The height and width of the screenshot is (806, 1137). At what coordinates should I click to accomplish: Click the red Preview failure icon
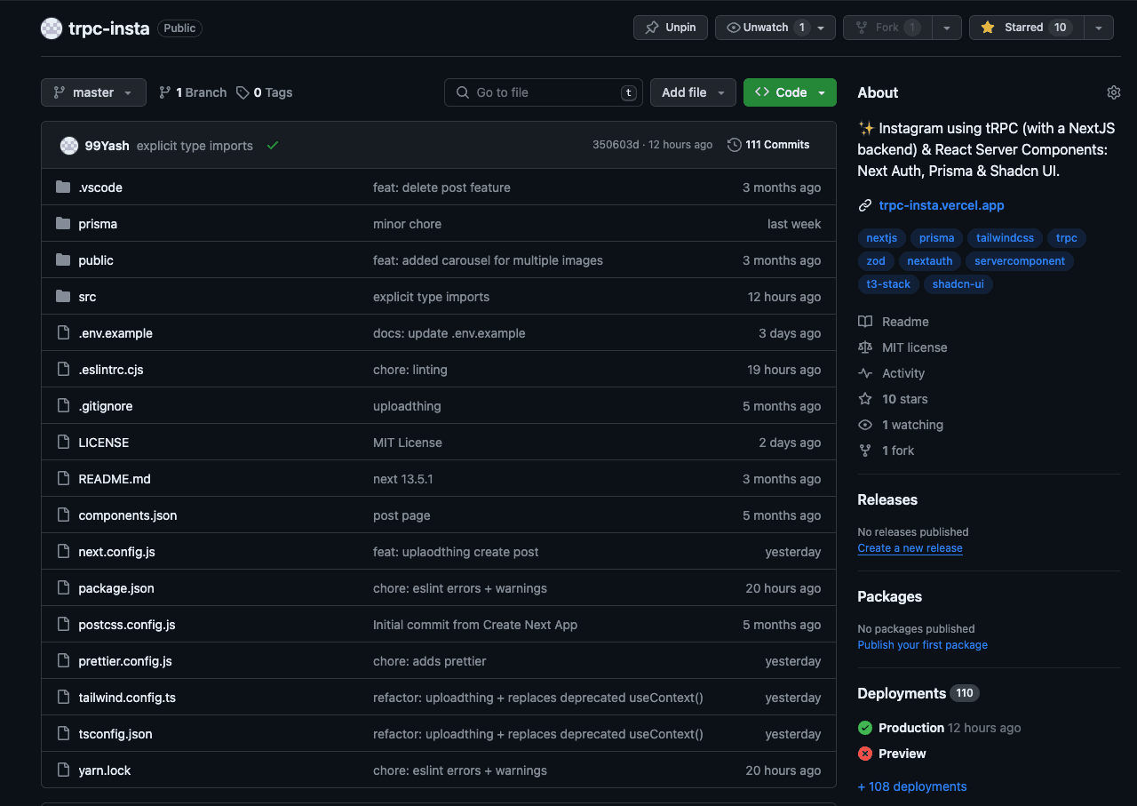coord(865,754)
